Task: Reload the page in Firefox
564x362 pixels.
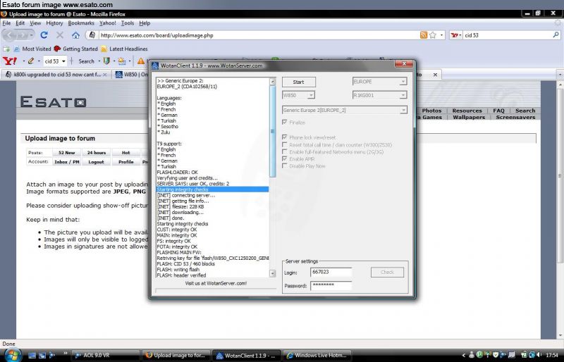Action: click(44, 35)
